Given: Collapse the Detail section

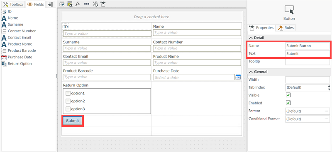Looking at the screenshot, I should (251, 38).
